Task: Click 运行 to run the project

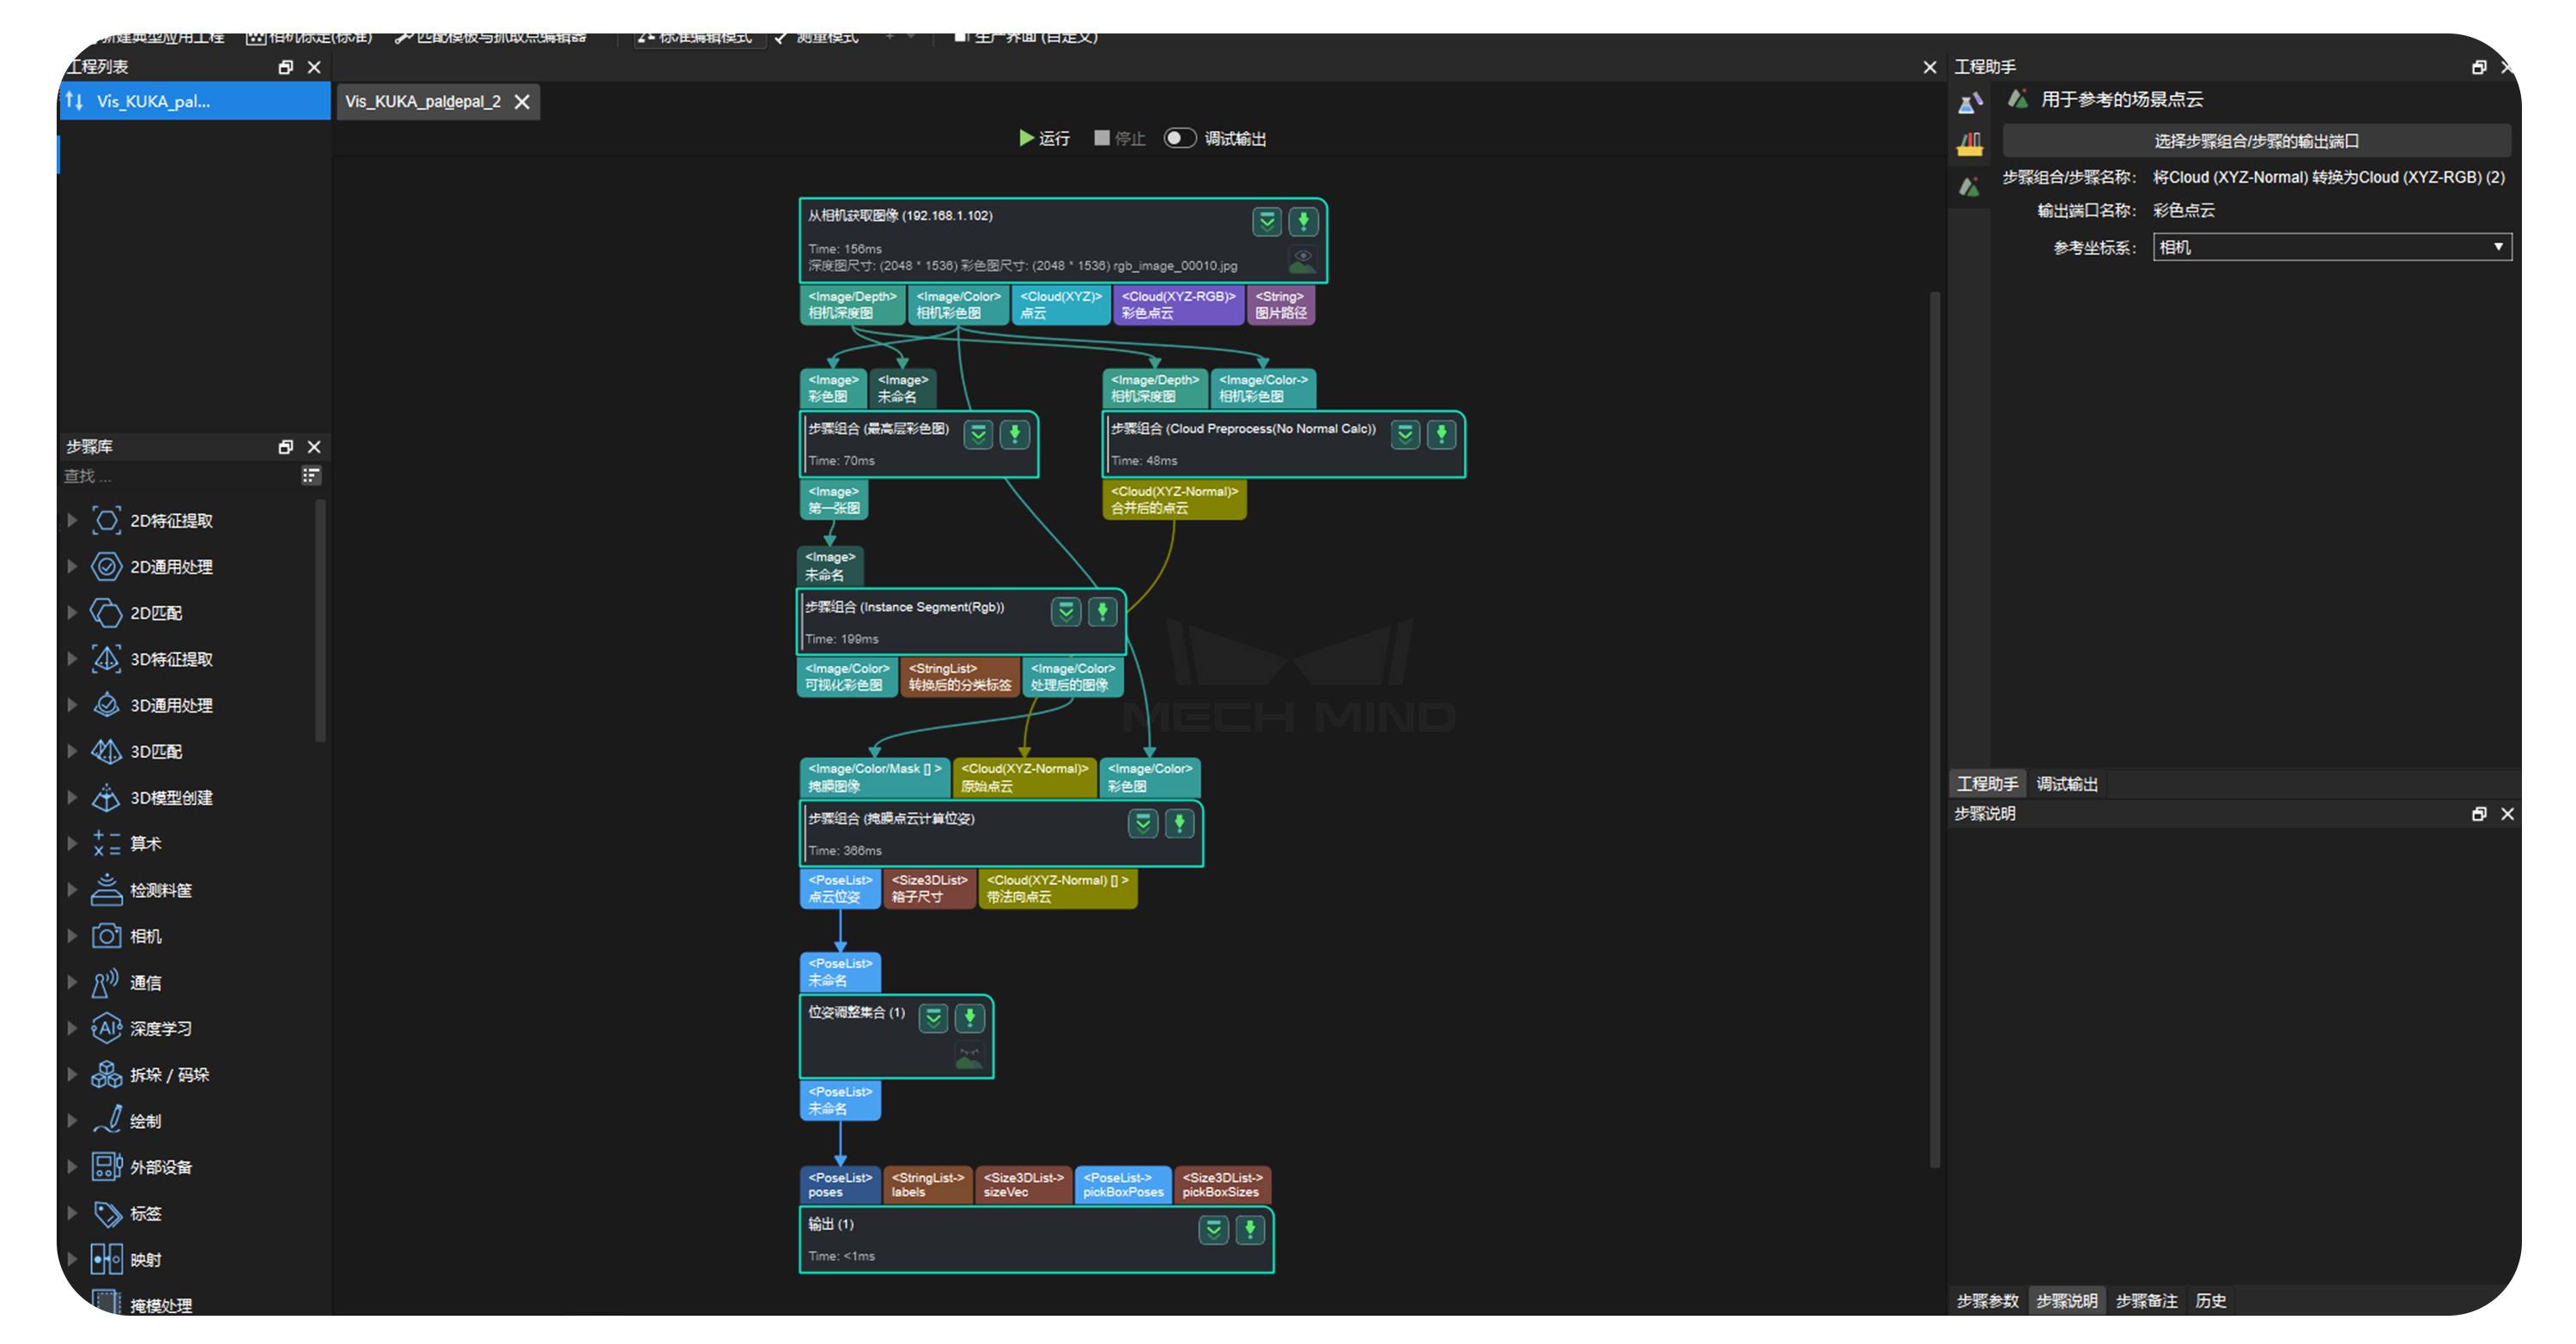Action: tap(1045, 138)
